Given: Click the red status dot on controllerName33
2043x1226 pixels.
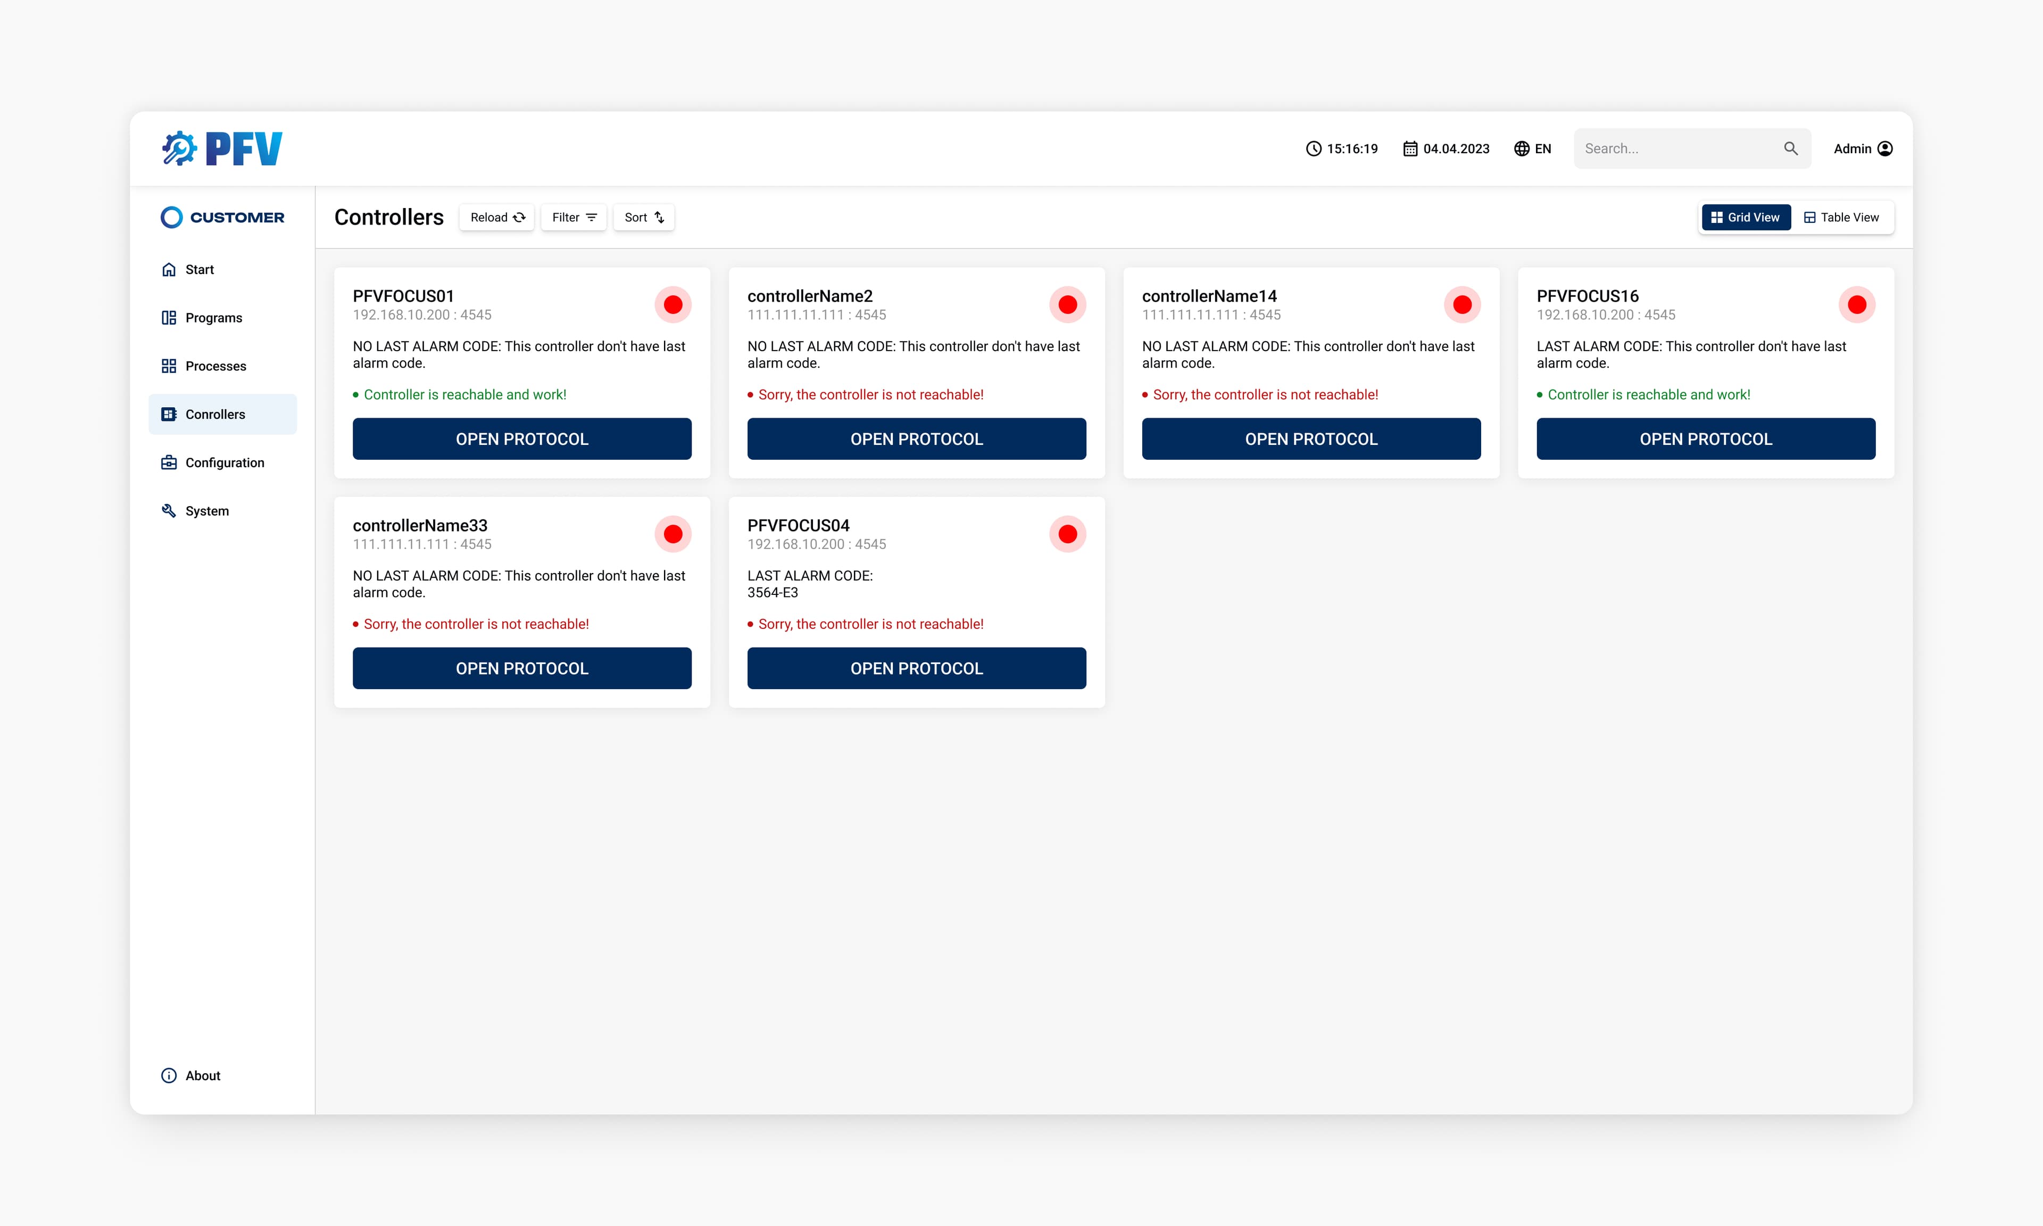Looking at the screenshot, I should click(673, 535).
